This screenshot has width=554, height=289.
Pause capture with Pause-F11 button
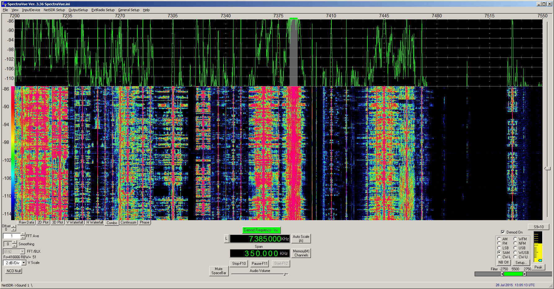259,264
